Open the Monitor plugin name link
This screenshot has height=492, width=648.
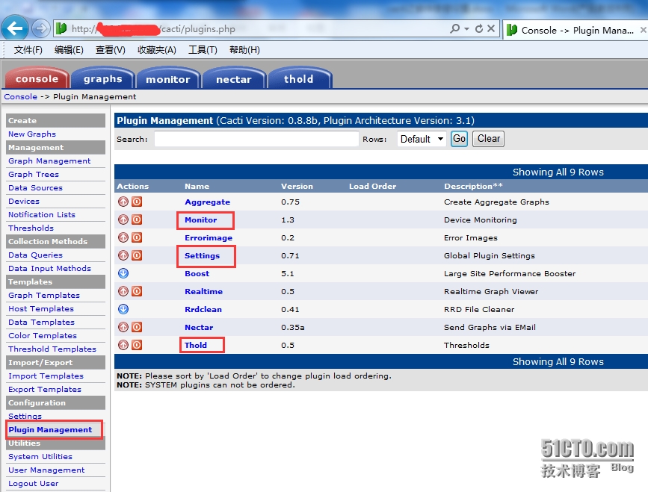(x=200, y=219)
